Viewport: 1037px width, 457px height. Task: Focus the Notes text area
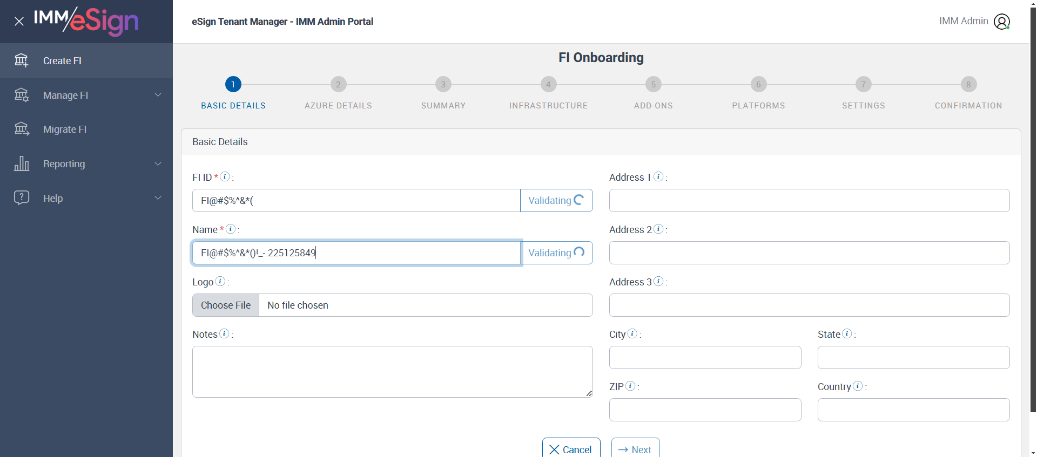(x=392, y=371)
